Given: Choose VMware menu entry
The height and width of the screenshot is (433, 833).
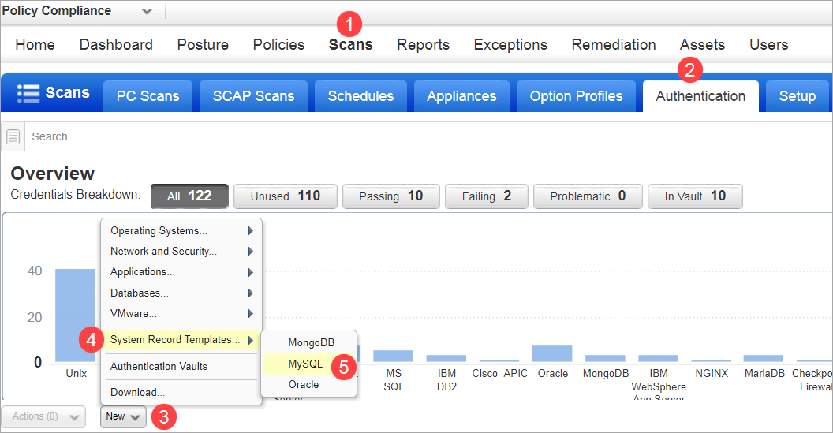Looking at the screenshot, I should 181,313.
